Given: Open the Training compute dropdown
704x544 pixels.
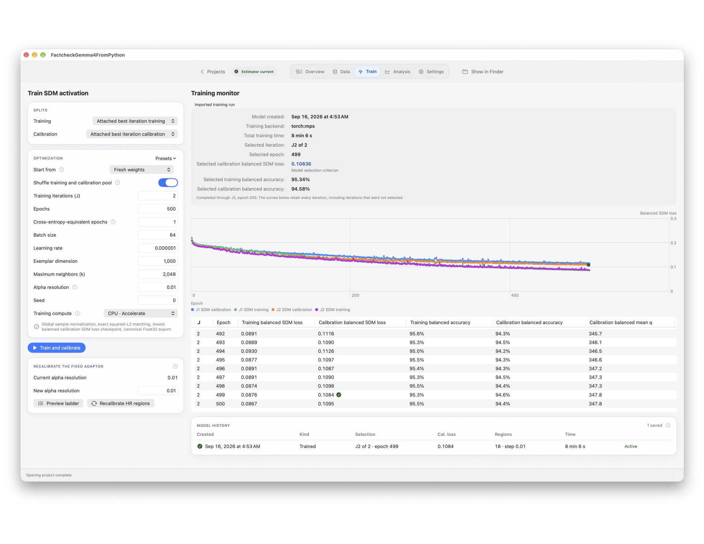Looking at the screenshot, I should (141, 314).
